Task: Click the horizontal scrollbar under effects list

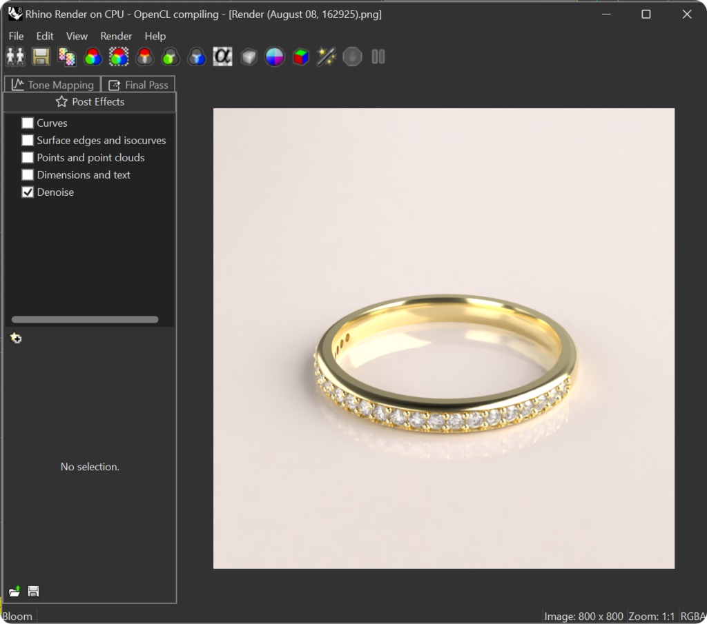Action: pyautogui.click(x=85, y=319)
